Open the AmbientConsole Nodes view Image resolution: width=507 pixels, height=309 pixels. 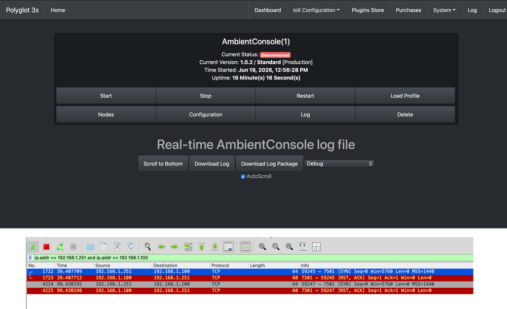[x=106, y=114]
